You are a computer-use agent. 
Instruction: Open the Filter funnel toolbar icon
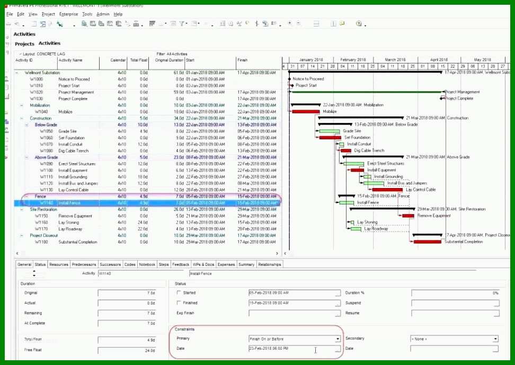coord(182,24)
